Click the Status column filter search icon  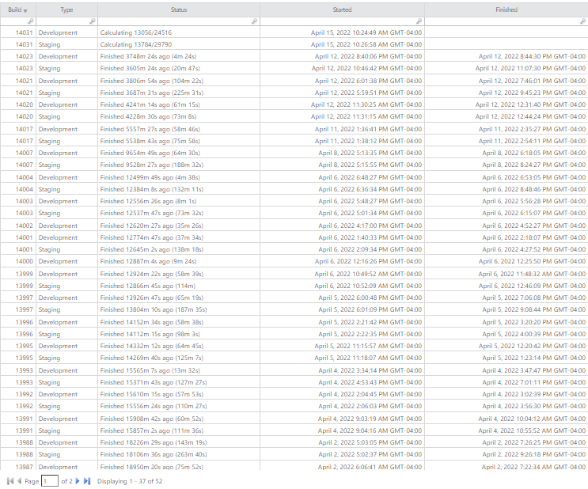pos(254,21)
